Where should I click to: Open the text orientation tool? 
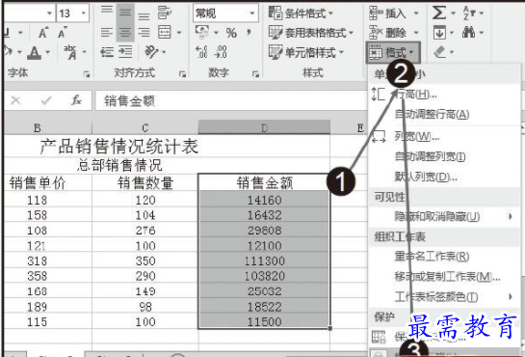point(151,52)
